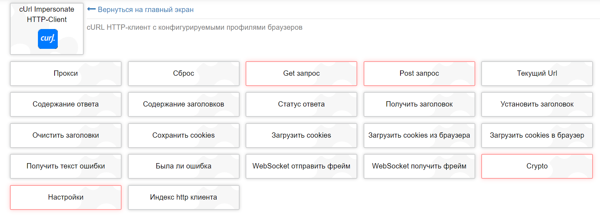600x218 pixels.
Task: Select Post запрос
Action: tap(419, 74)
